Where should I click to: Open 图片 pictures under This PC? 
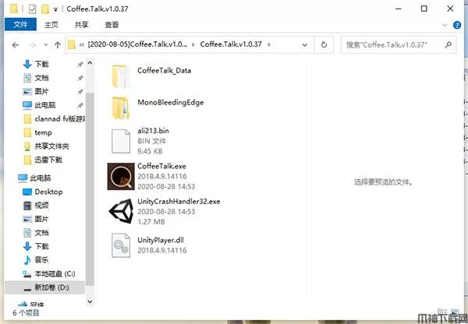coord(36,219)
